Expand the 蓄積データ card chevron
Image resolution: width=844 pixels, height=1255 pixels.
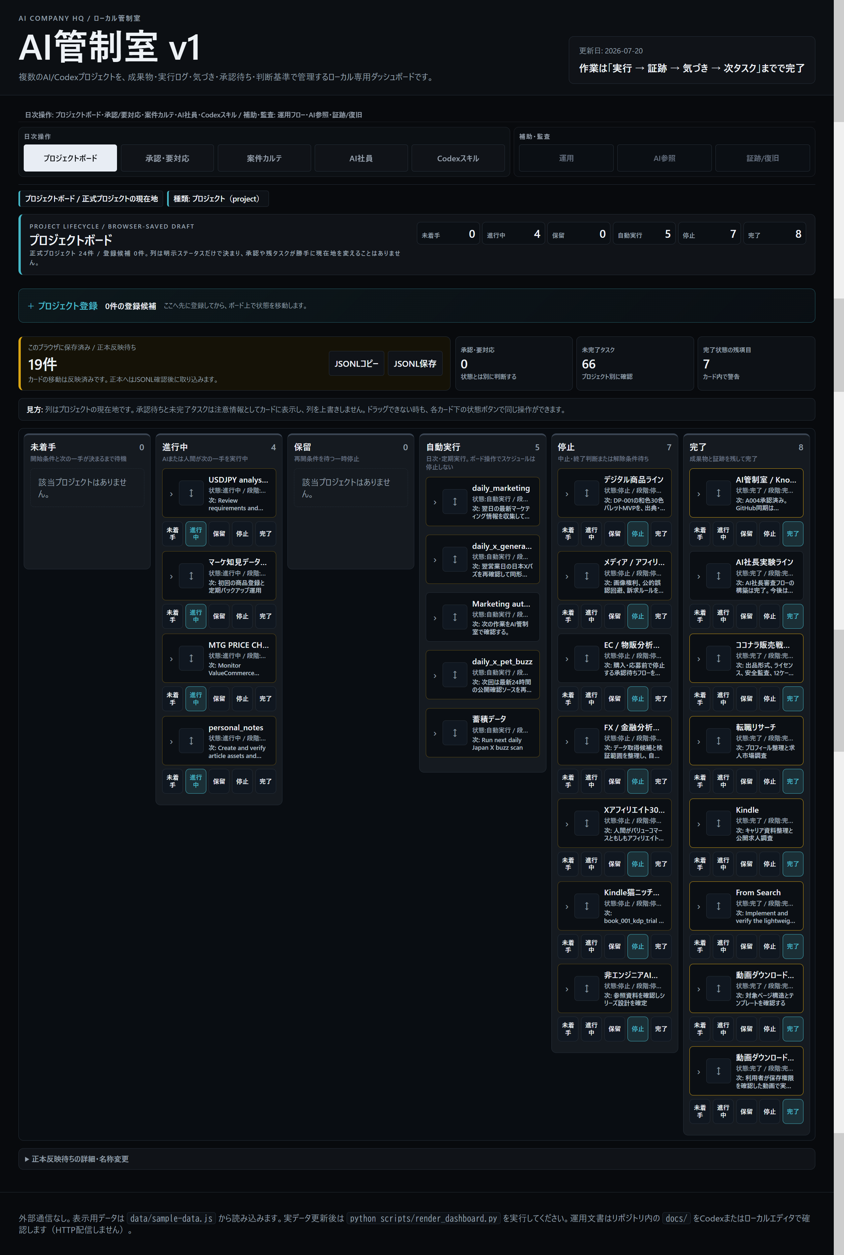click(x=435, y=734)
